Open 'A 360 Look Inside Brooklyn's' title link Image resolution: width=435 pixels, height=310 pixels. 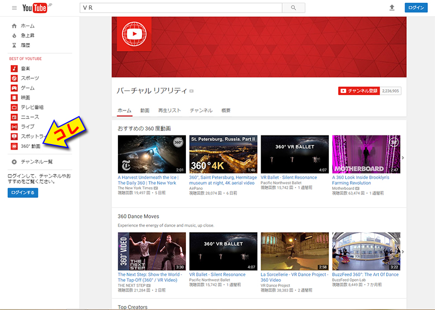coord(361,180)
